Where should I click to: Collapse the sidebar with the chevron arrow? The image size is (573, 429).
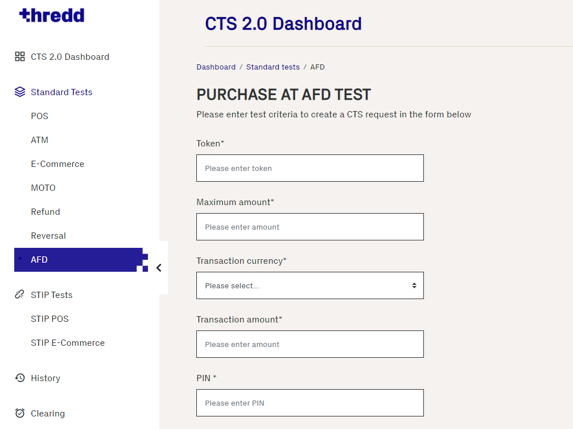(159, 268)
